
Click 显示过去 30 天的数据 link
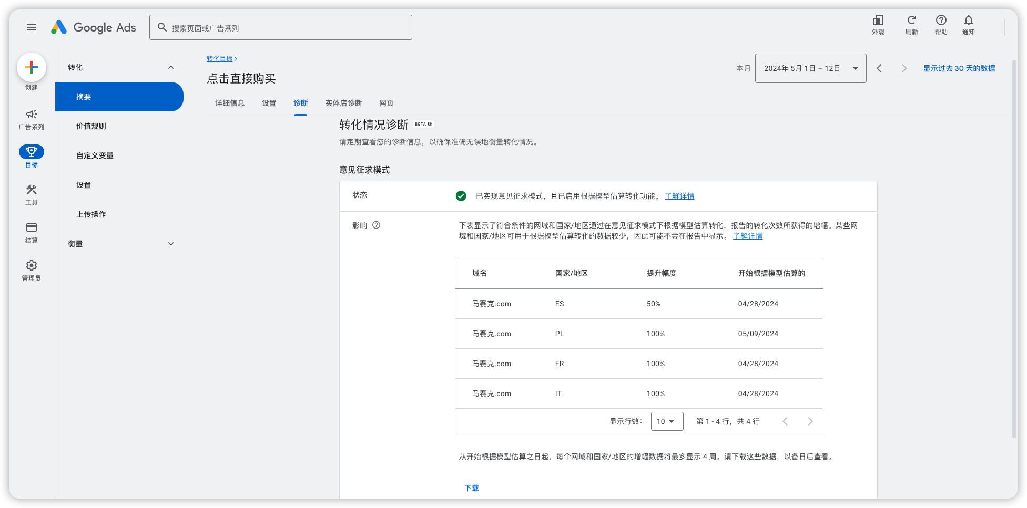(x=959, y=68)
